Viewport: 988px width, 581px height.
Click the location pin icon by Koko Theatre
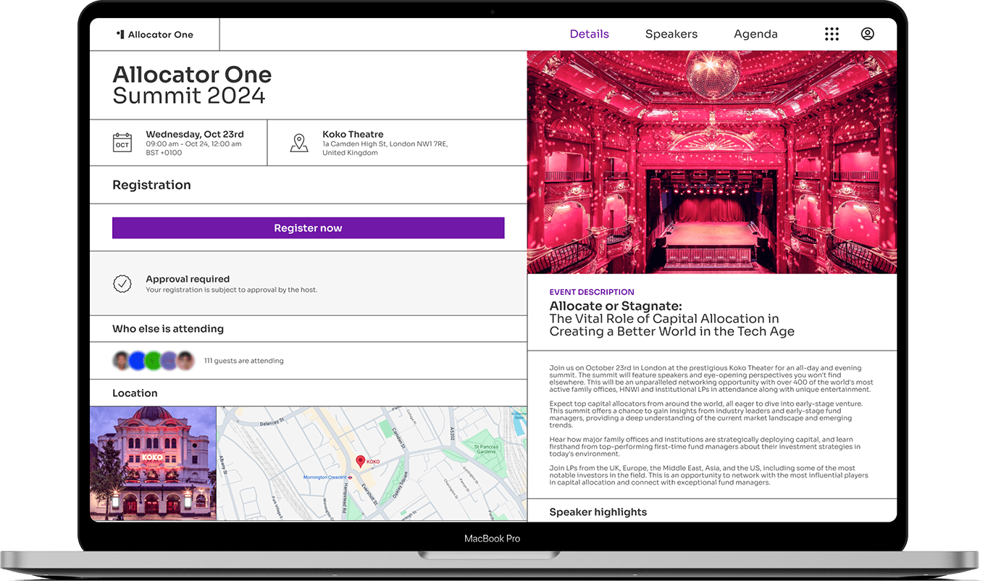pos(299,143)
